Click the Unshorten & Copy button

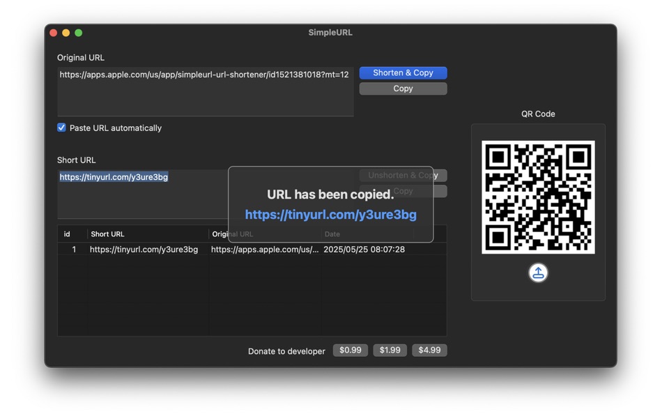pyautogui.click(x=403, y=176)
